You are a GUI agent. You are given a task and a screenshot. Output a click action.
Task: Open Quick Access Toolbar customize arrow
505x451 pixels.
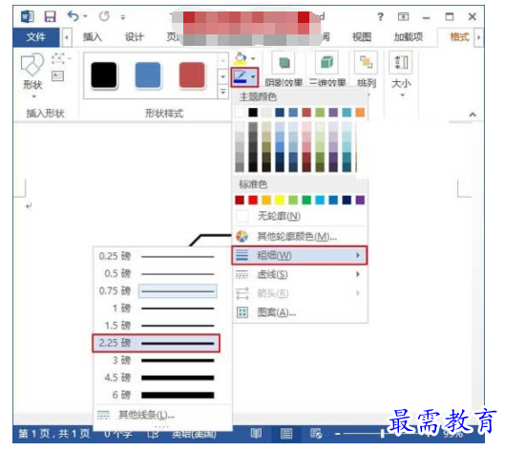pyautogui.click(x=123, y=17)
